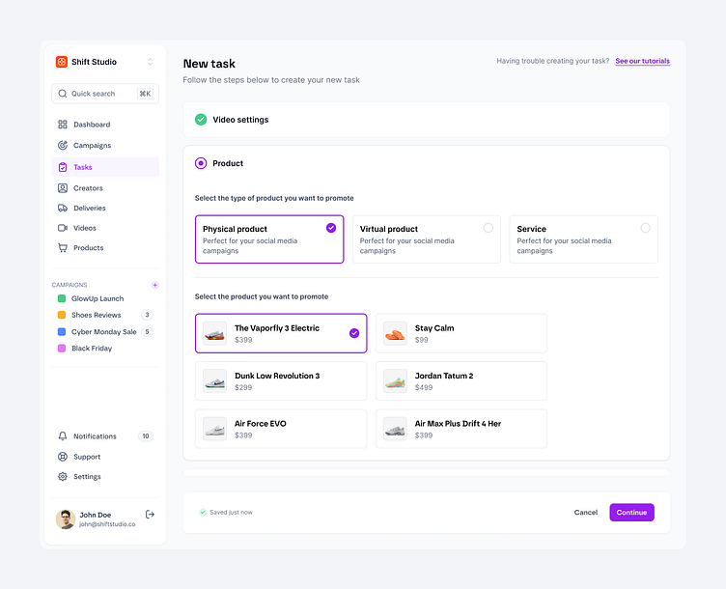The width and height of the screenshot is (726, 589).
Task: Add a campaign with the plus icon
Action: (155, 285)
